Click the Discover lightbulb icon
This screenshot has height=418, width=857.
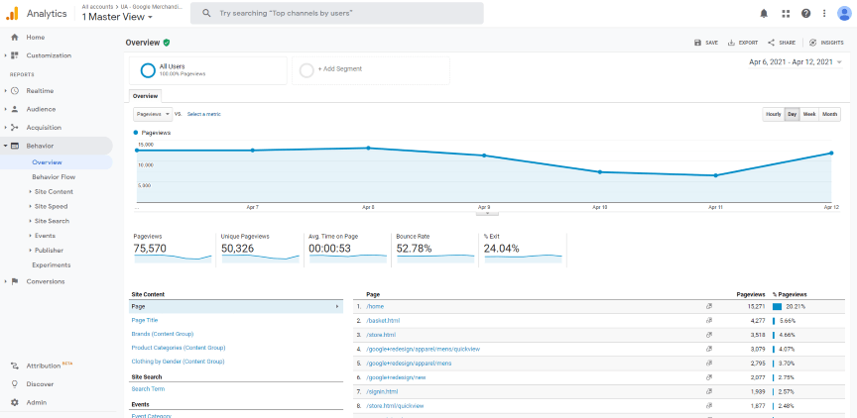click(15, 384)
